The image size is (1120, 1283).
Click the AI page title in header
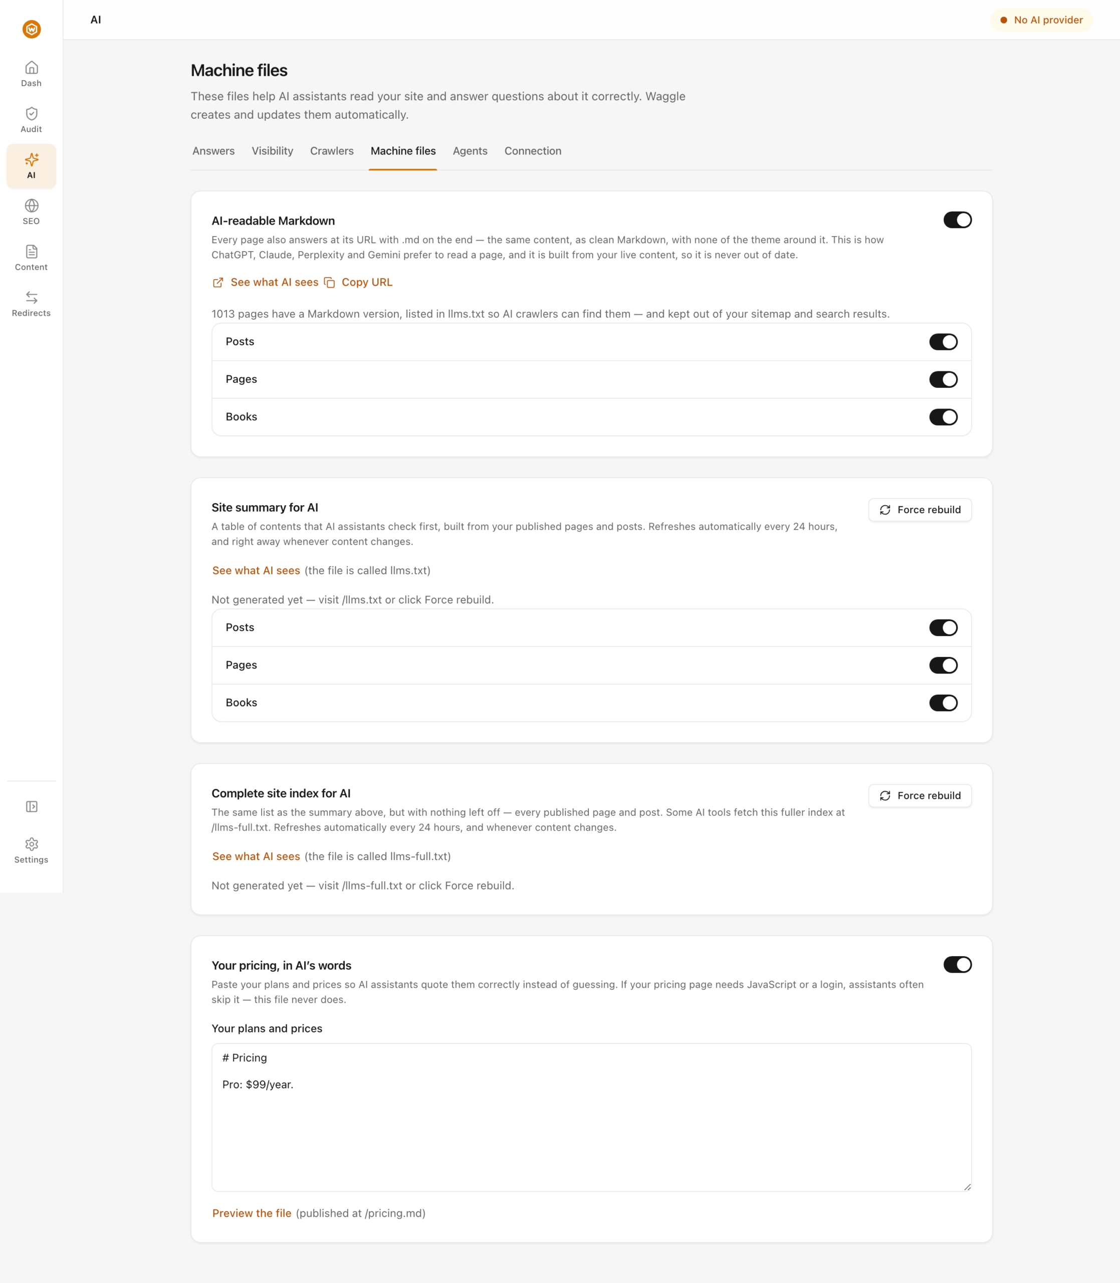click(x=96, y=20)
